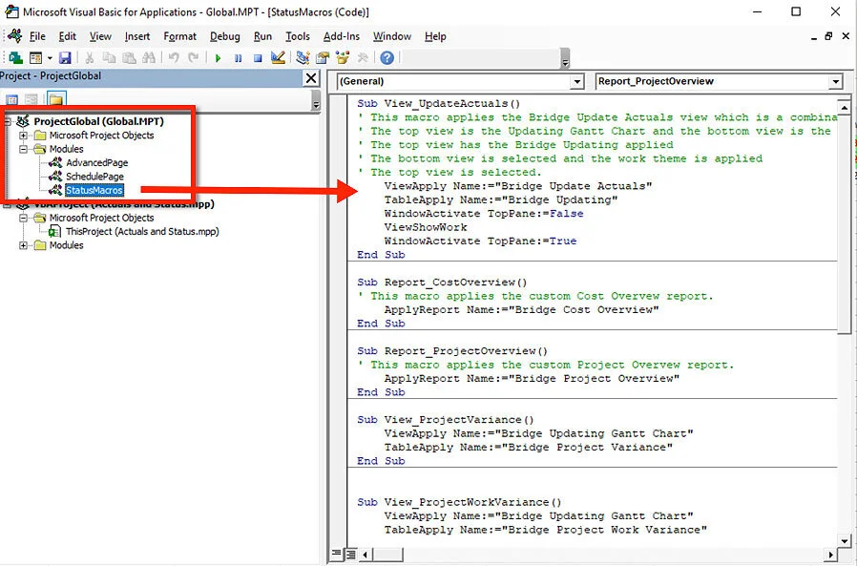Close the Project - ProjectGlobal pane
The height and width of the screenshot is (566, 857).
coord(311,78)
